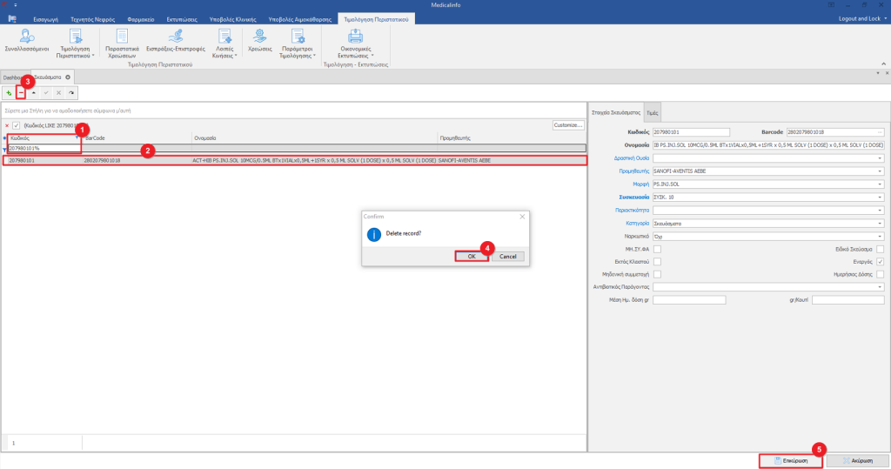This screenshot has height=469, width=891.
Task: Click the green add record icon
Action: [x=9, y=92]
